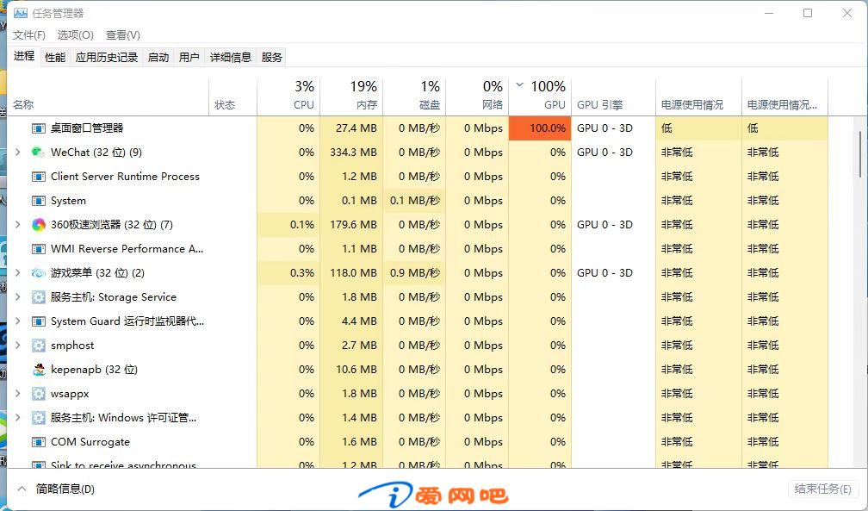
Task: Sort by the 网络 column header
Action: point(477,96)
